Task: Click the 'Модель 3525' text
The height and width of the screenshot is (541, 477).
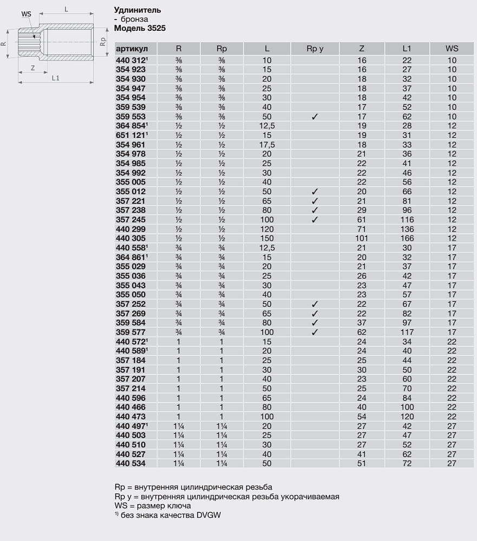Action: pyautogui.click(x=140, y=28)
